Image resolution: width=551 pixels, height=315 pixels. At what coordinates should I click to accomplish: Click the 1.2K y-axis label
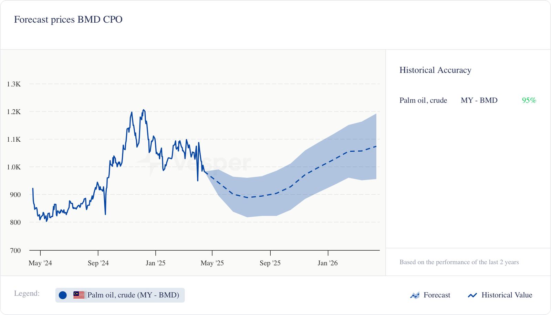point(14,112)
